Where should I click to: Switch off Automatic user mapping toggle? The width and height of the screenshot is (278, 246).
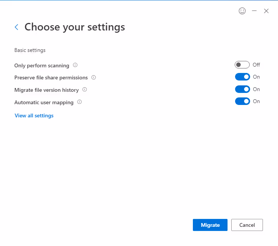pos(242,101)
